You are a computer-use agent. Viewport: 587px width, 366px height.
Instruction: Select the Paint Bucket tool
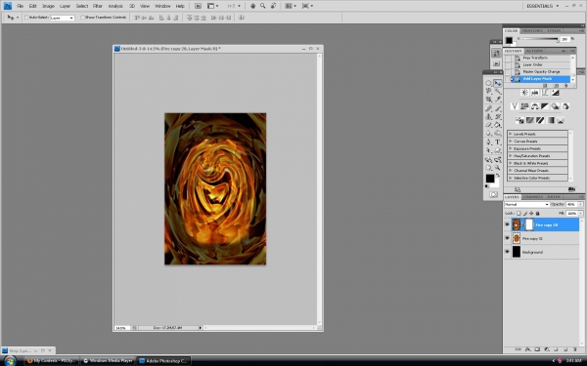point(498,125)
